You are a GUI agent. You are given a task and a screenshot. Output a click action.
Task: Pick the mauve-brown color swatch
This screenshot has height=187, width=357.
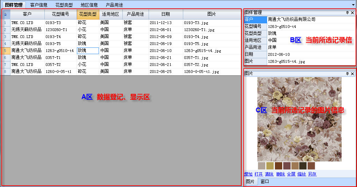point(287,166)
